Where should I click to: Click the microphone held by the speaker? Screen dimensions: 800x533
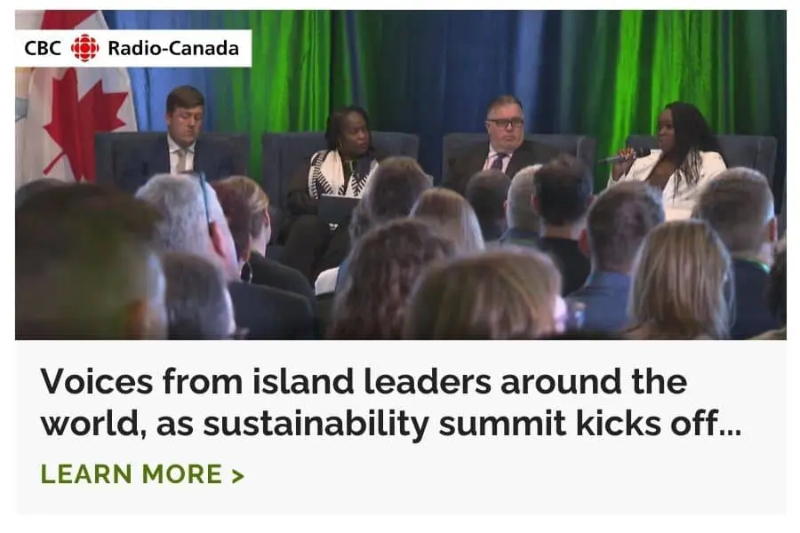click(x=620, y=157)
